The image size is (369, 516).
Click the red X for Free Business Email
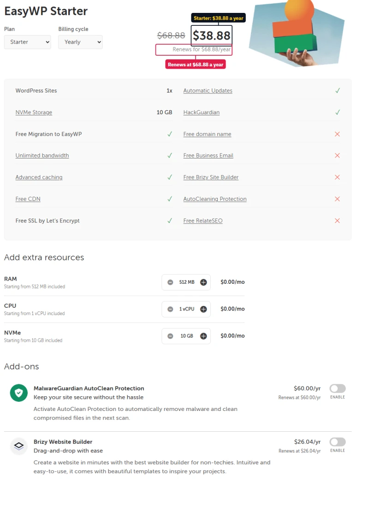pos(337,155)
